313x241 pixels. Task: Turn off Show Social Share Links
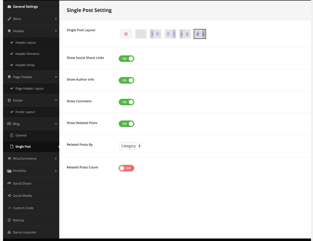126,59
